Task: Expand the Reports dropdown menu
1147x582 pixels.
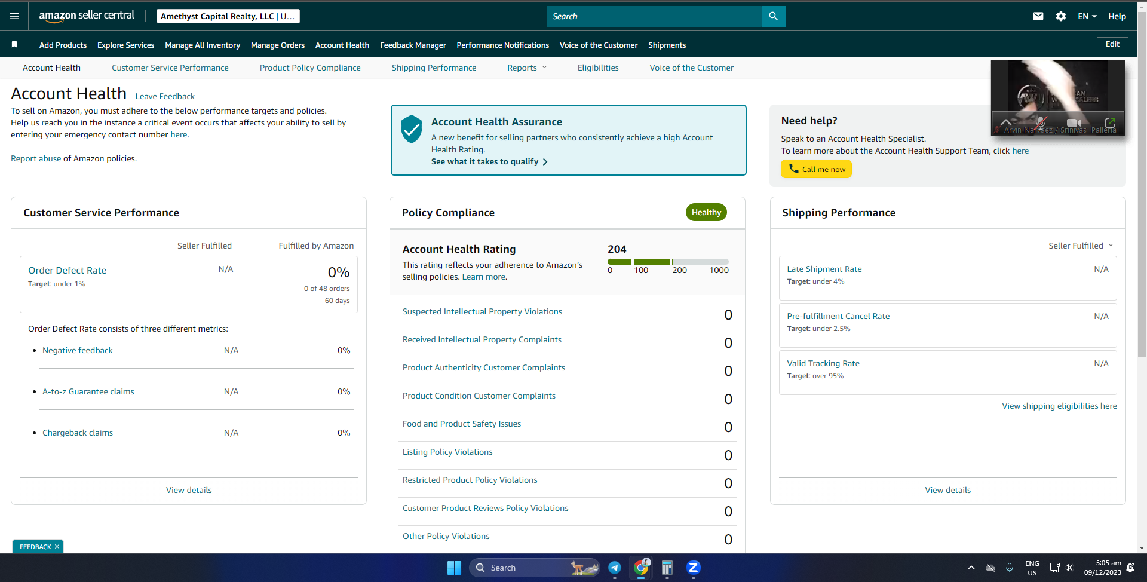Action: pyautogui.click(x=527, y=68)
